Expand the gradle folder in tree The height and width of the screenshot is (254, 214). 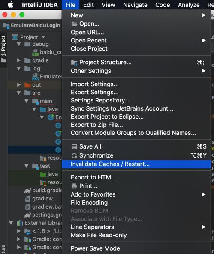[19, 60]
